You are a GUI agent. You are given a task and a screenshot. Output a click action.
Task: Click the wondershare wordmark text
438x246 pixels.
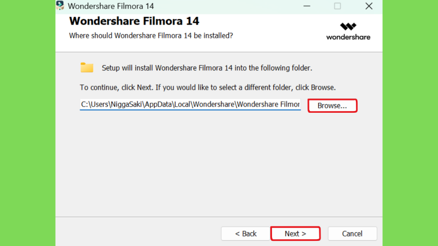tap(348, 37)
